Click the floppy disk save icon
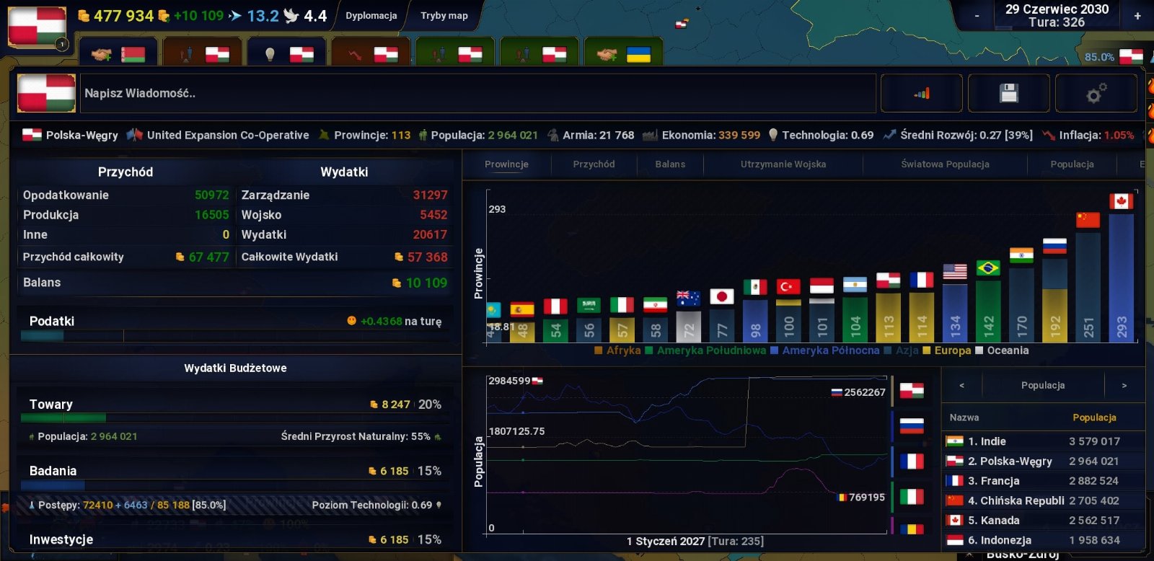Screen dimensions: 1154x561 pyautogui.click(x=1008, y=93)
